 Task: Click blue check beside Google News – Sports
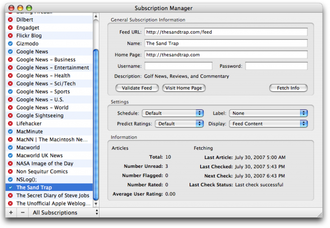[10, 91]
